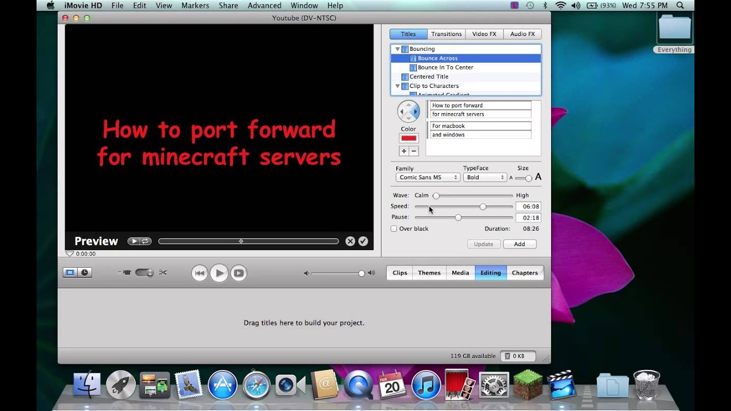Confirm the preview with the checkmark icon
The image size is (731, 411).
[363, 241]
